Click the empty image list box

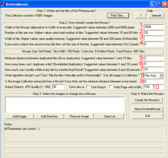pyautogui.click(x=64, y=105)
